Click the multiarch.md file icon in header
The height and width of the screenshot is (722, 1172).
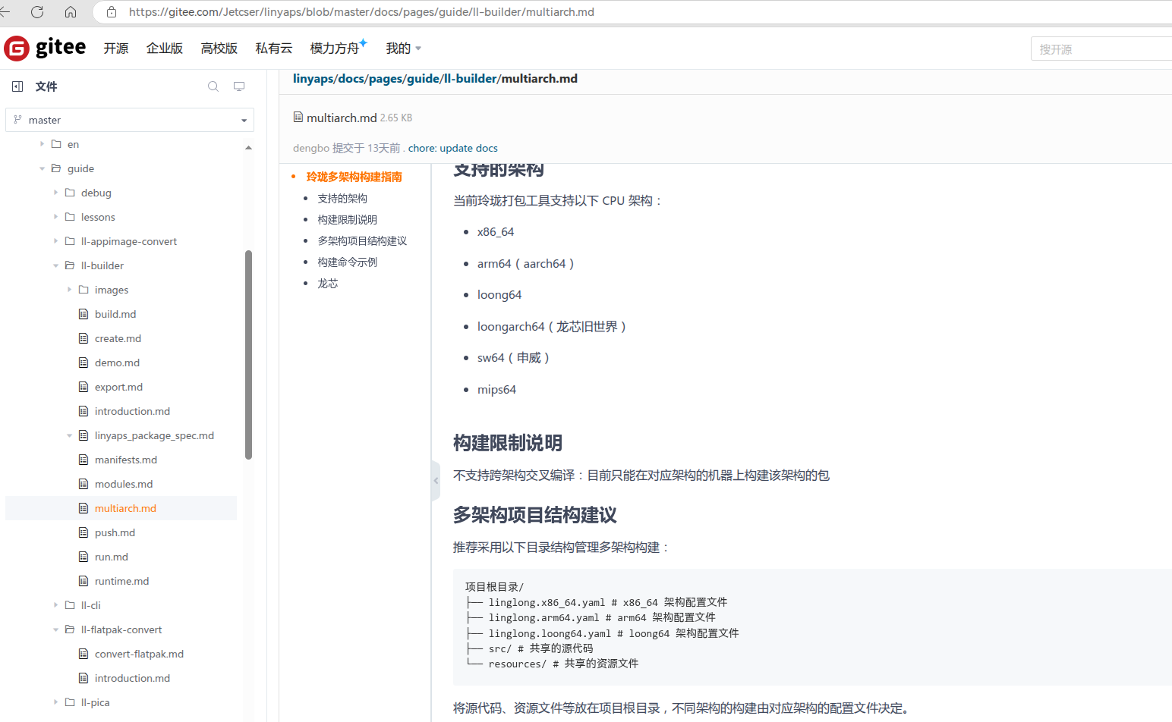[298, 117]
